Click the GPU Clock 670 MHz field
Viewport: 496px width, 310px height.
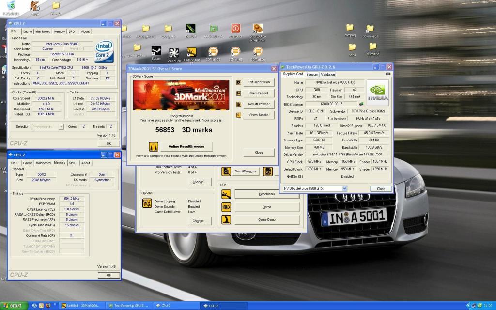(315, 162)
